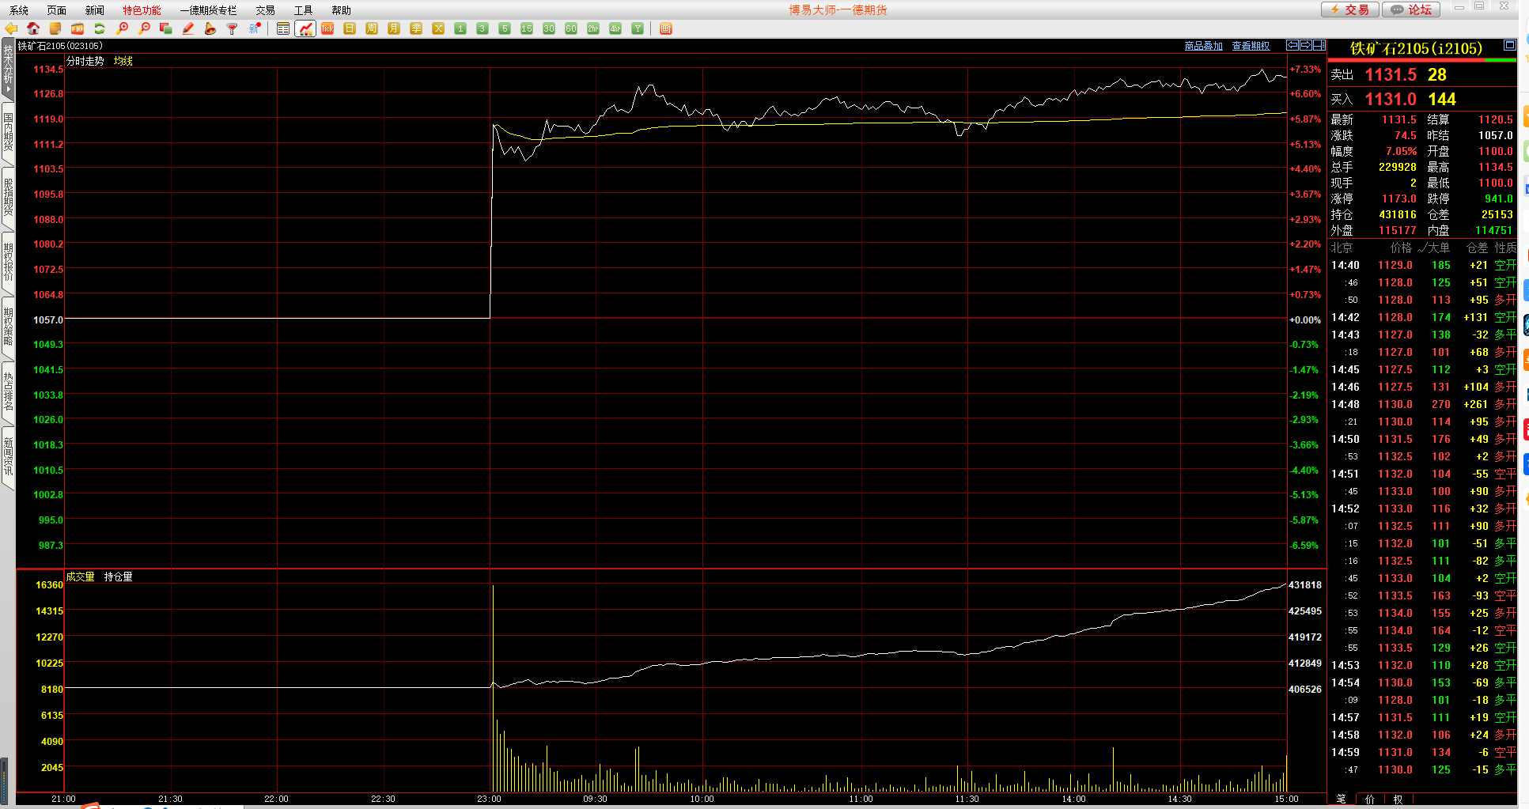The width and height of the screenshot is (1529, 809).
Task: Click the back arrow toolbar icon
Action: tap(11, 28)
